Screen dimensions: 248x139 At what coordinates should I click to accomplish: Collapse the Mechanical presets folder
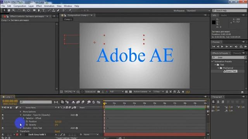[219, 68]
